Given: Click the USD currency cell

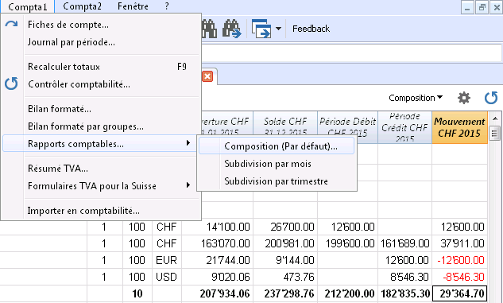Looking at the screenshot, I should (167, 277).
